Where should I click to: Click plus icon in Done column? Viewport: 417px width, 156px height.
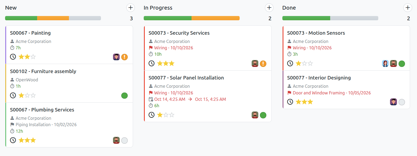click(x=408, y=8)
